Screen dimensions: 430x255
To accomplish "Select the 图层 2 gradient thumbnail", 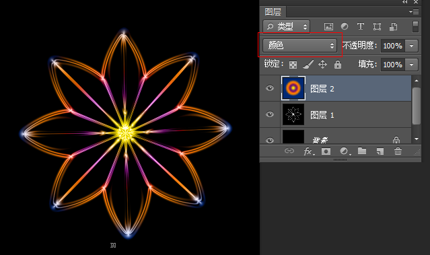I will 293,88.
